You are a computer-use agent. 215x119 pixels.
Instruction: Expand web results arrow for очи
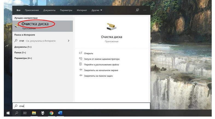[69, 41]
